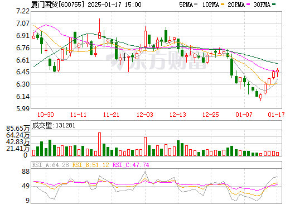Screen dimensions: 290x204
Task: Click the 30PMA legend label
Action: click(262, 4)
